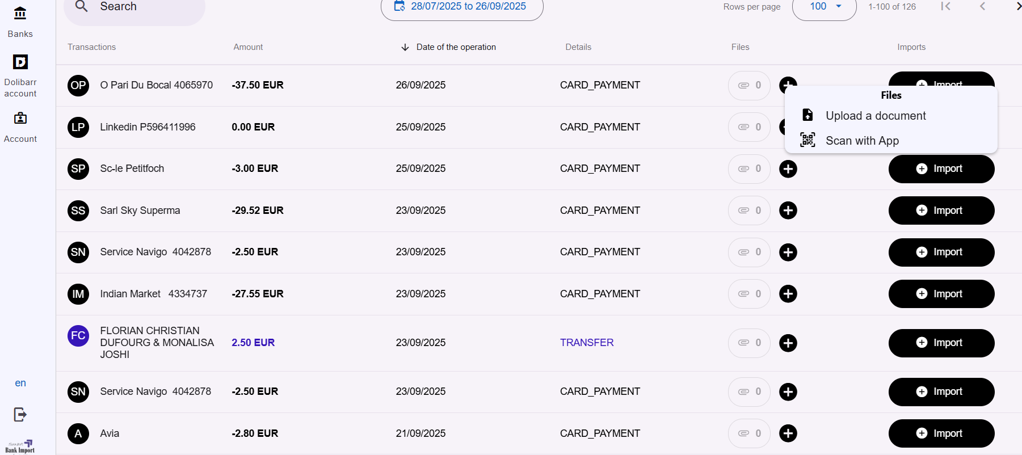Open the Banks section icon
Screen dimensions: 1022x455
tap(20, 13)
